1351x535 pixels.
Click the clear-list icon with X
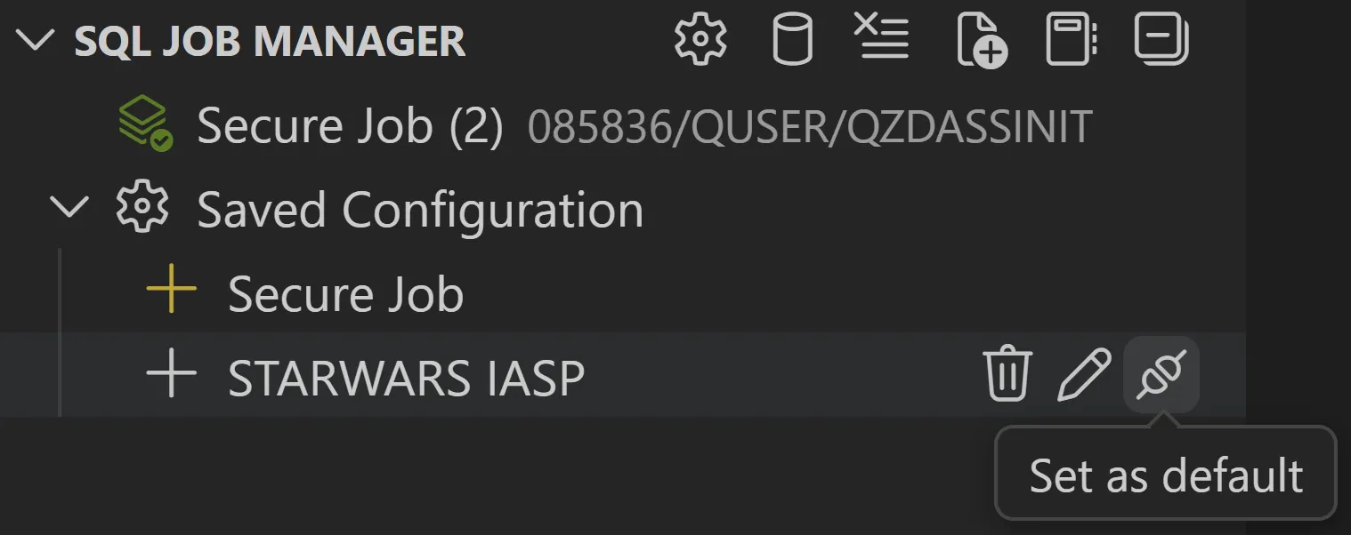click(x=881, y=38)
